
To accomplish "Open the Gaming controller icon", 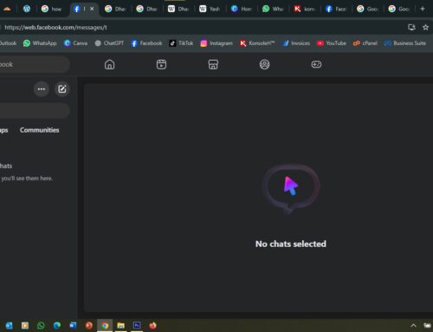I will point(316,64).
